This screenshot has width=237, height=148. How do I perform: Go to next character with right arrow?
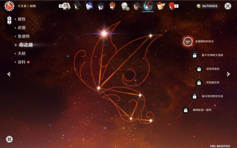tap(228, 74)
